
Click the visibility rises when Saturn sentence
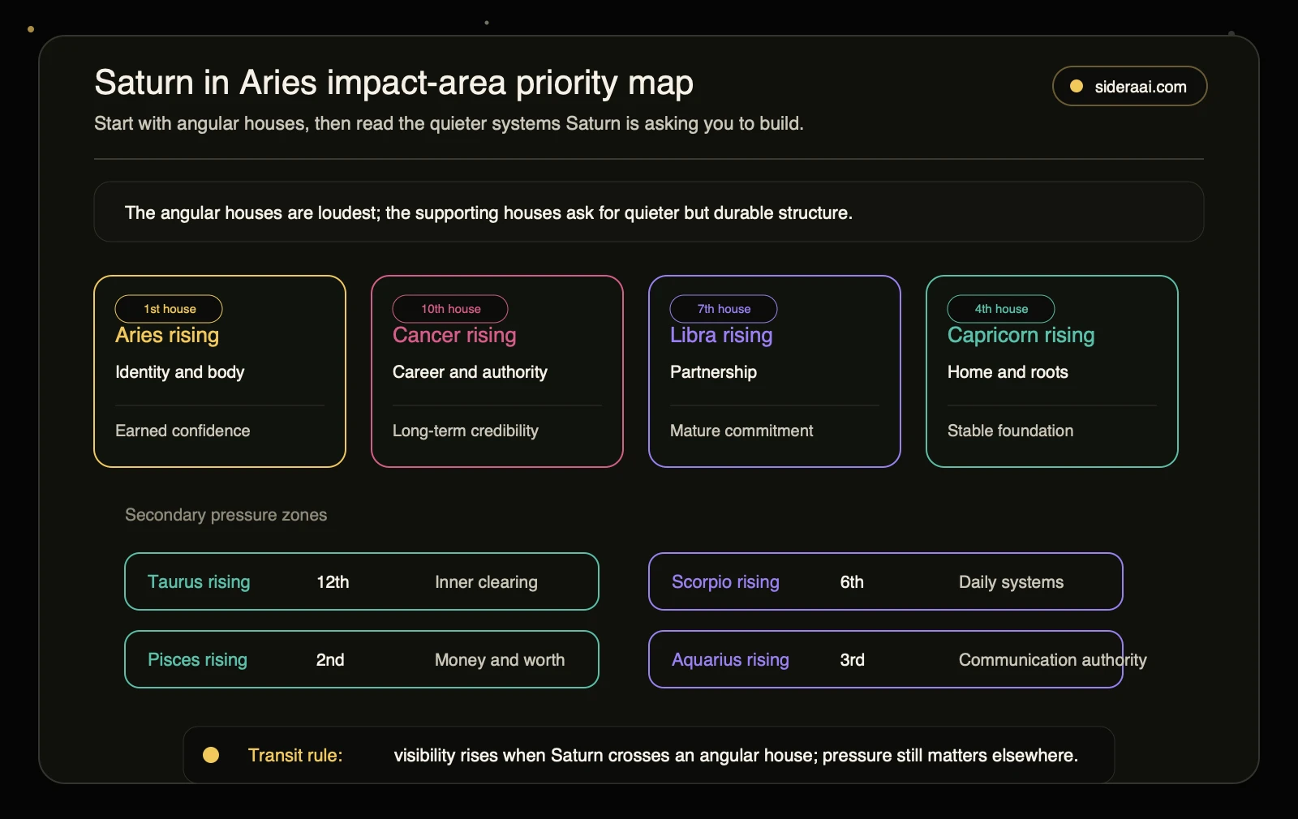[736, 755]
